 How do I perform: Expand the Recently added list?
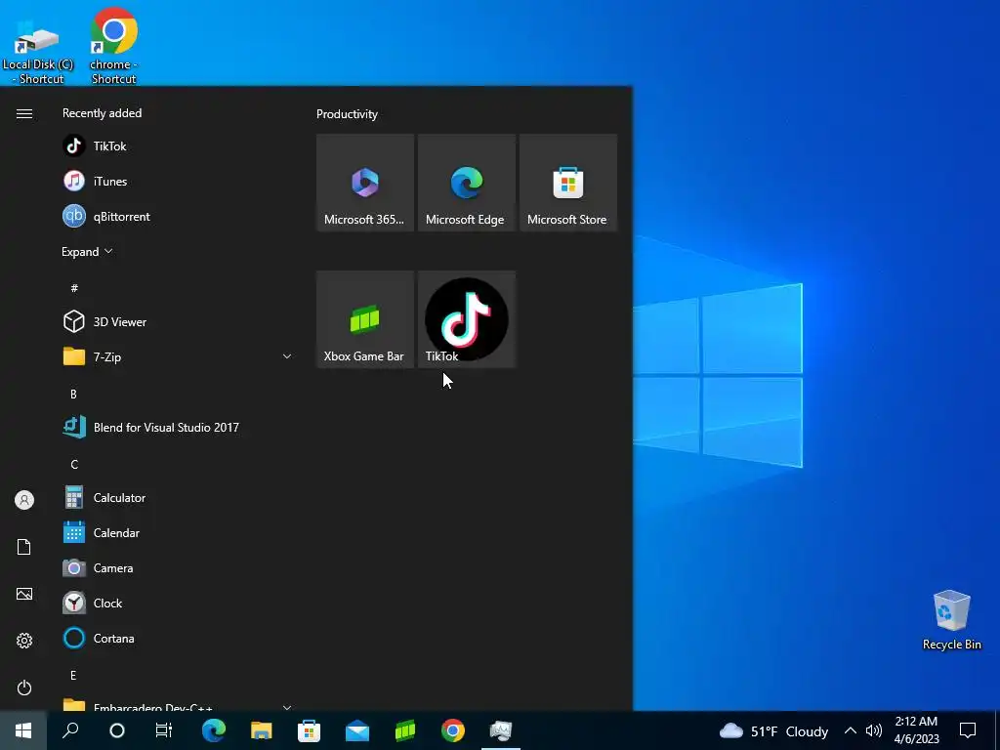pyautogui.click(x=87, y=251)
